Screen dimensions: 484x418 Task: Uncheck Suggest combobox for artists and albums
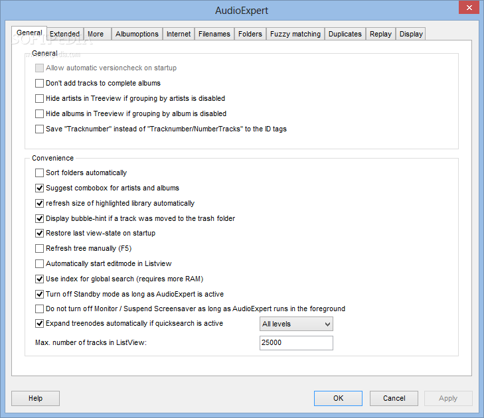(x=39, y=188)
